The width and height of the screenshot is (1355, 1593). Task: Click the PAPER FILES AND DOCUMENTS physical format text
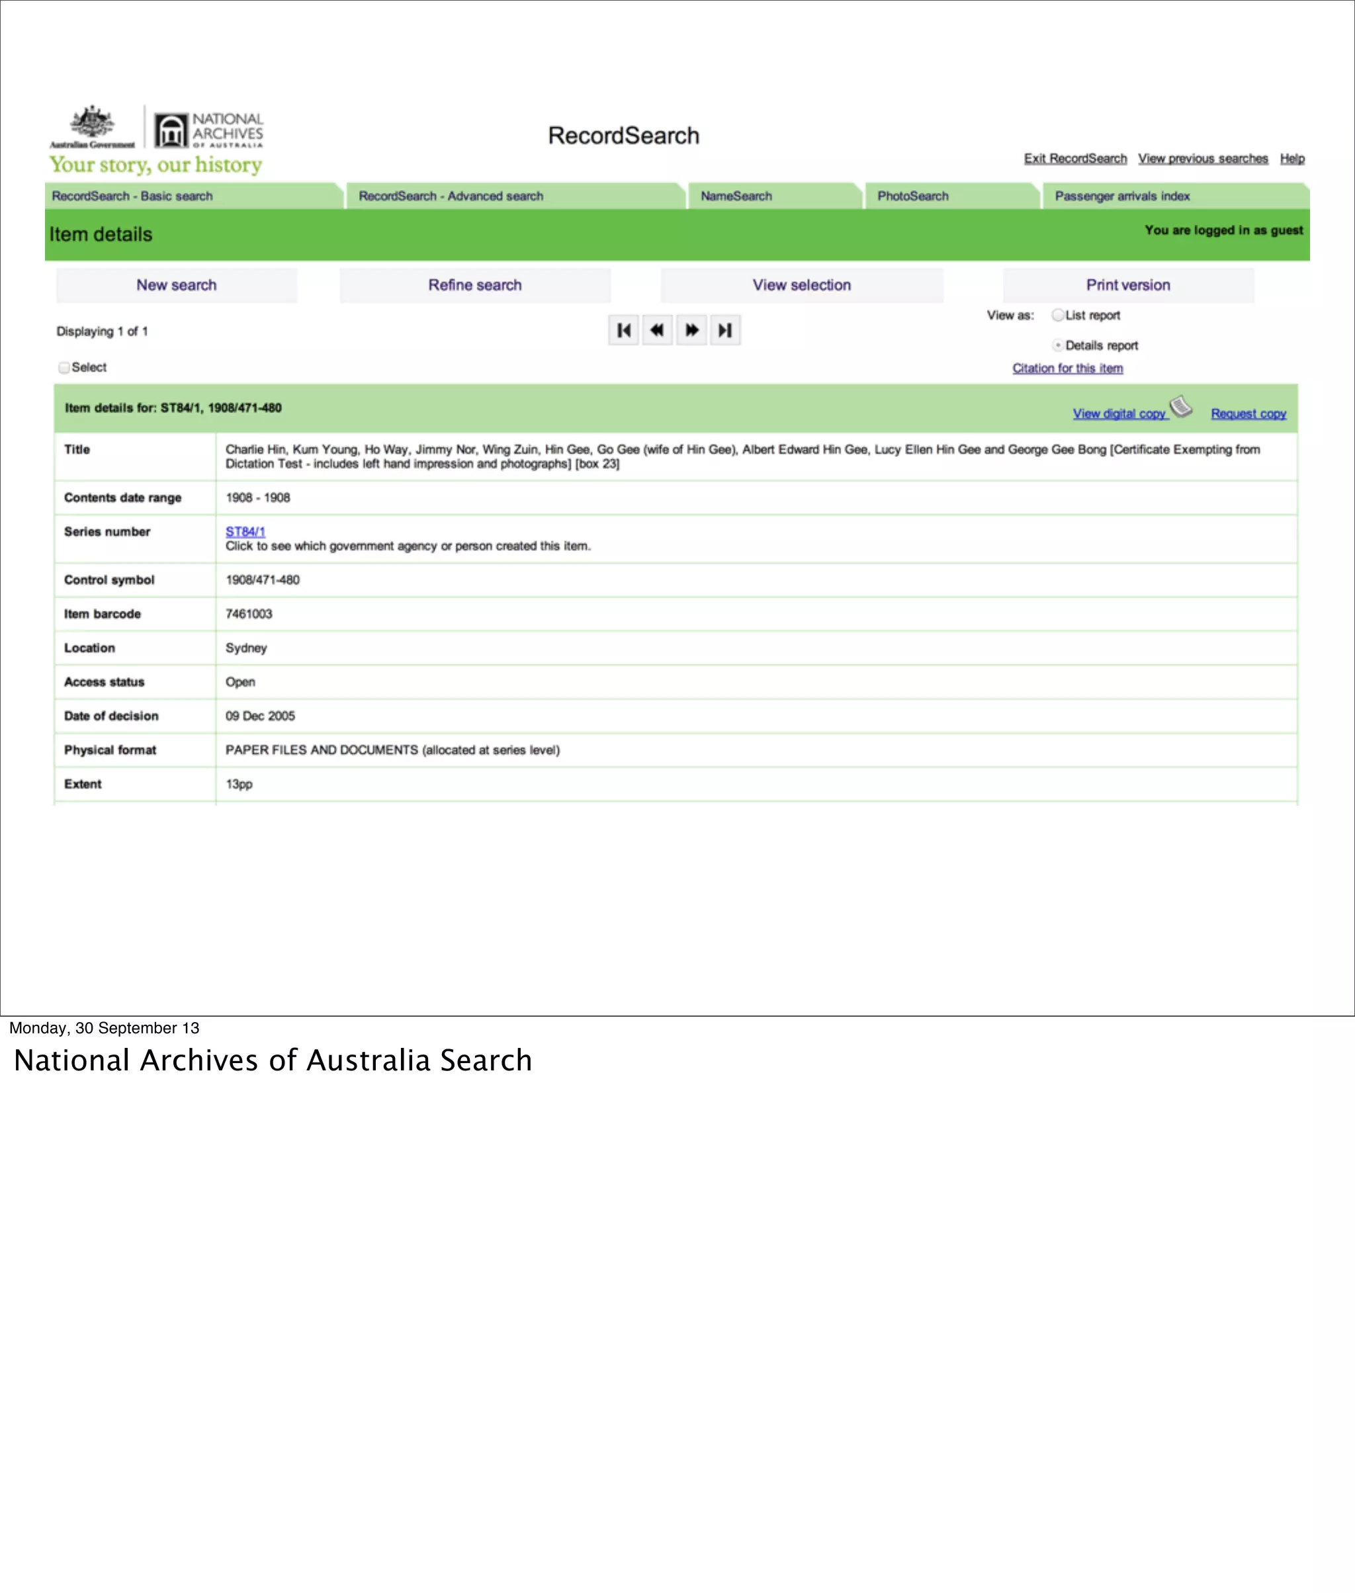pos(392,750)
